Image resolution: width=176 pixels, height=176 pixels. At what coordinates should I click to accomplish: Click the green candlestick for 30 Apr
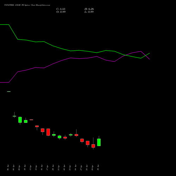(x=99, y=142)
